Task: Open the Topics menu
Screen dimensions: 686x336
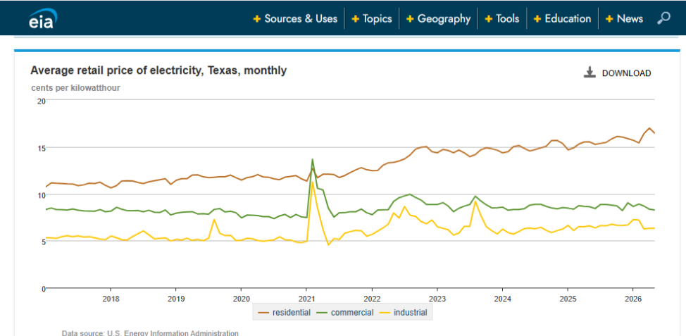Action: [x=377, y=19]
